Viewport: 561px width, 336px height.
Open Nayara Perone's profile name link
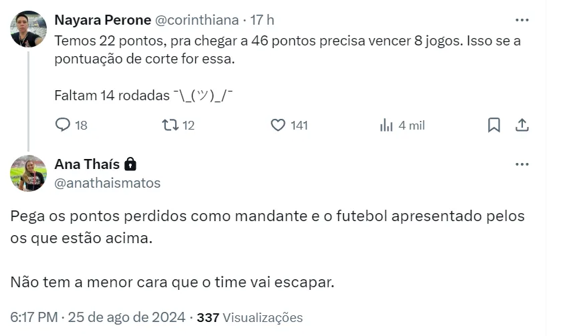tap(102, 20)
